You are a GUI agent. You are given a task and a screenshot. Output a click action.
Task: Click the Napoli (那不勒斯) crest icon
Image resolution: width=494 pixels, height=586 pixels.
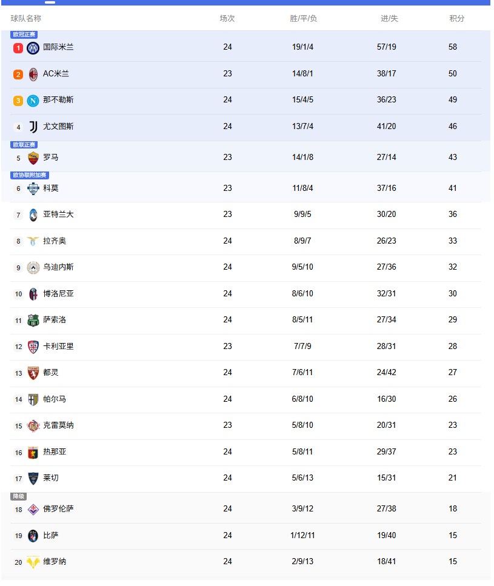click(x=33, y=100)
